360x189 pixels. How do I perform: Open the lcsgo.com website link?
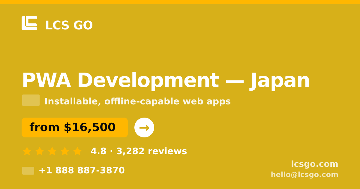coord(315,164)
